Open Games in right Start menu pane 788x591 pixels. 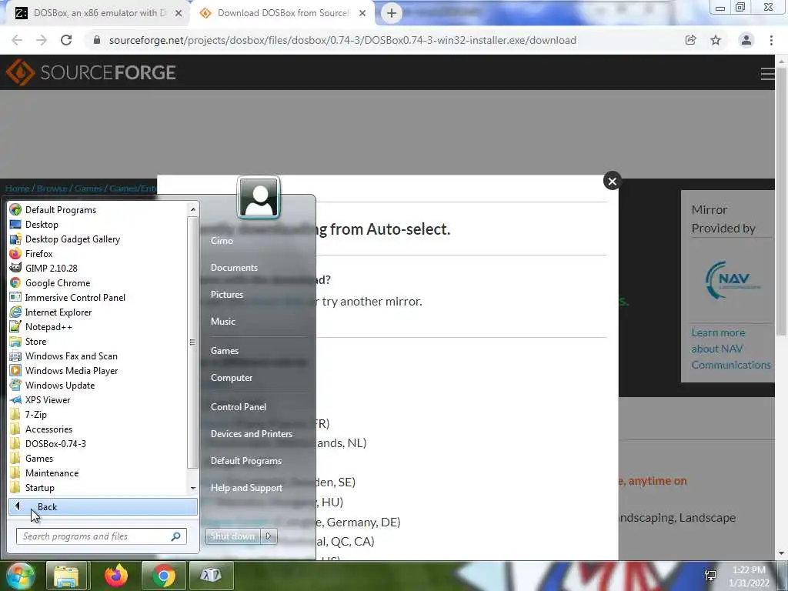tap(225, 350)
